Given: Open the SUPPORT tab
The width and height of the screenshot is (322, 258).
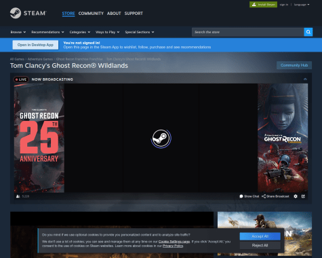Looking at the screenshot, I should 134,14.
